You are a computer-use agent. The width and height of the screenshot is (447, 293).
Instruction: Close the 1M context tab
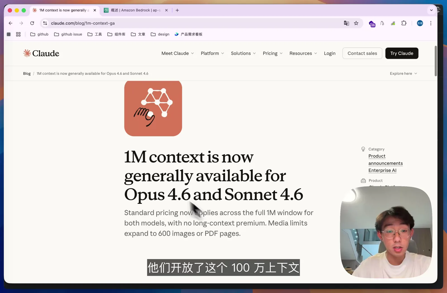point(95,10)
